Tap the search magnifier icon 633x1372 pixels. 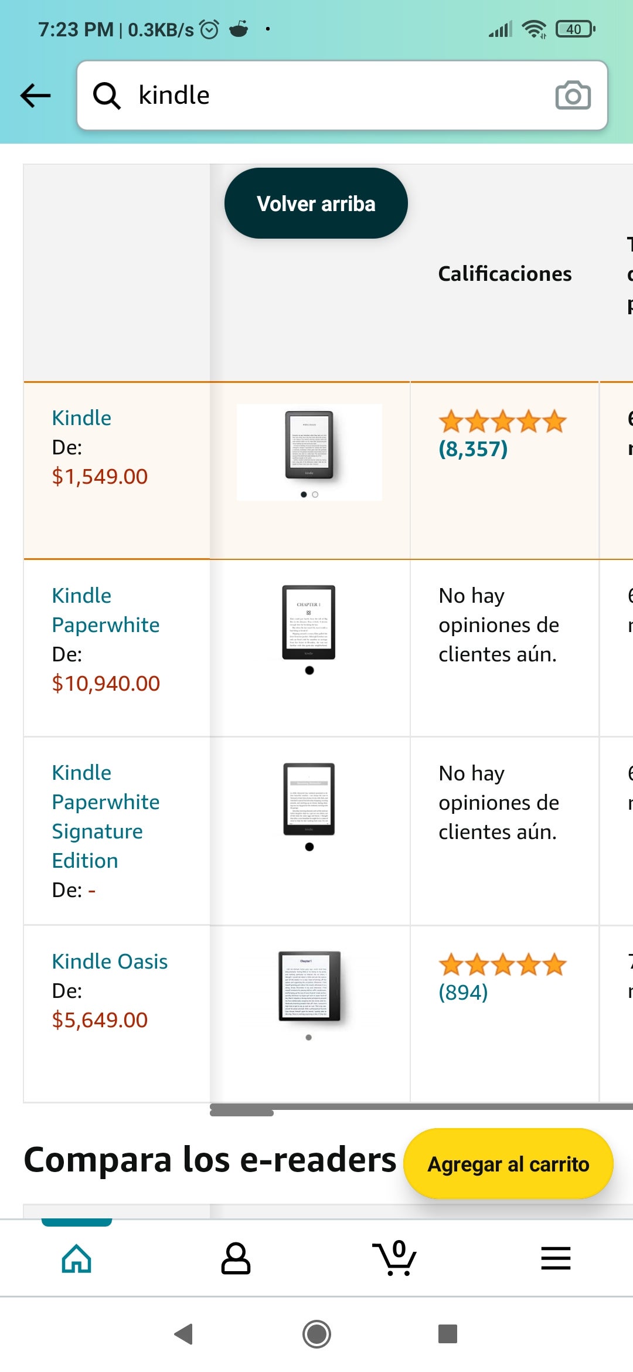pos(107,95)
